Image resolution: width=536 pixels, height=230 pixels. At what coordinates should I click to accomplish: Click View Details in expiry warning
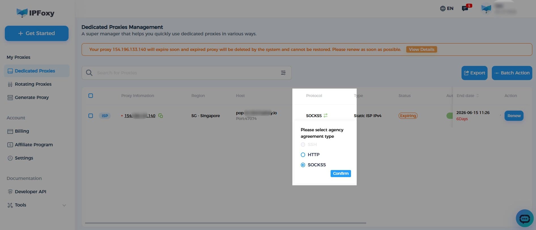coord(422,50)
